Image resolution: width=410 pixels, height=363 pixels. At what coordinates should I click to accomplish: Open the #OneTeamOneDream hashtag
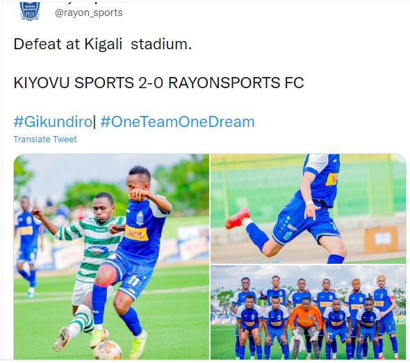point(177,122)
